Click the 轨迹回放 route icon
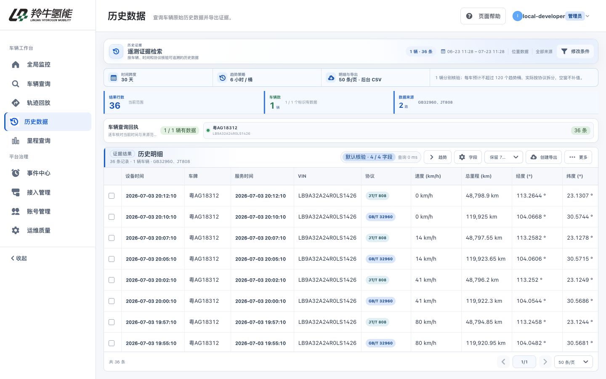The height and width of the screenshot is (379, 606). click(16, 103)
